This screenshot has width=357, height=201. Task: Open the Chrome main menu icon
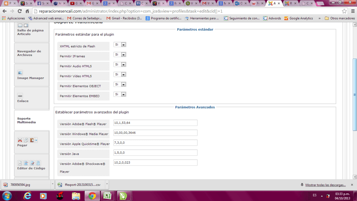point(353,11)
